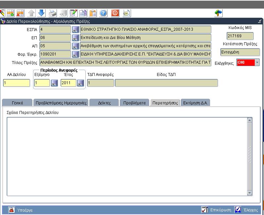Click the signpost navigation icon at toolbar right
Image resolution: width=264 pixels, height=215 pixels.
pos(219,13)
